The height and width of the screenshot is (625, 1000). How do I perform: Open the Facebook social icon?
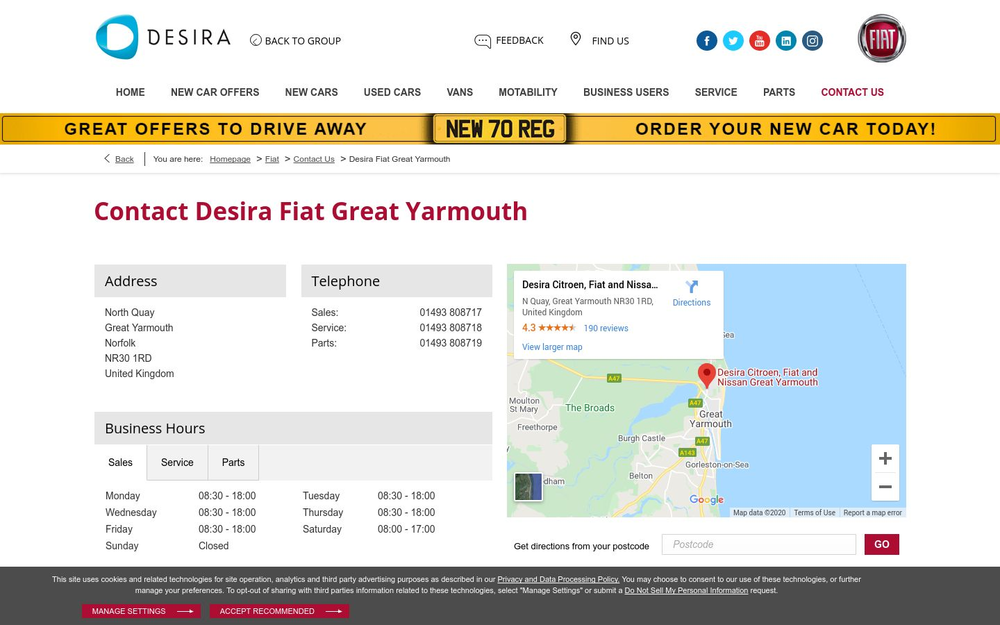point(707,41)
